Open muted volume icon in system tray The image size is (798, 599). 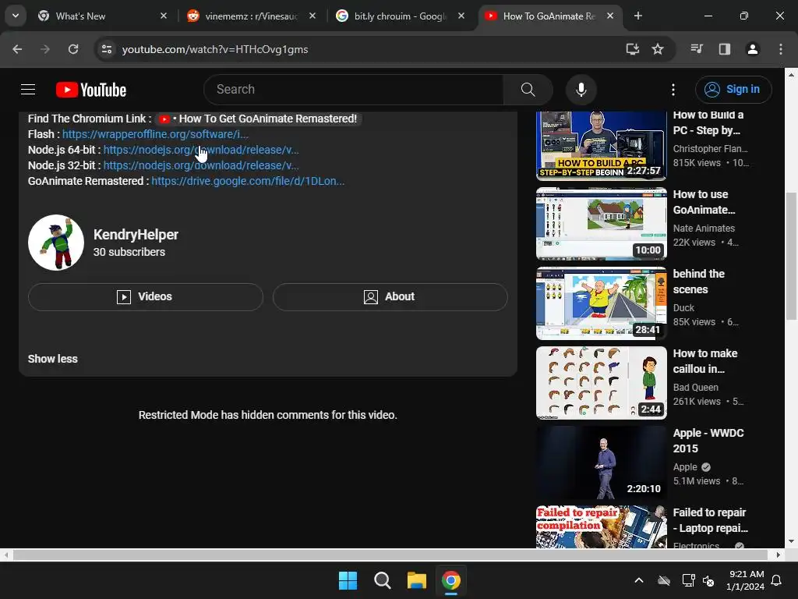(708, 580)
